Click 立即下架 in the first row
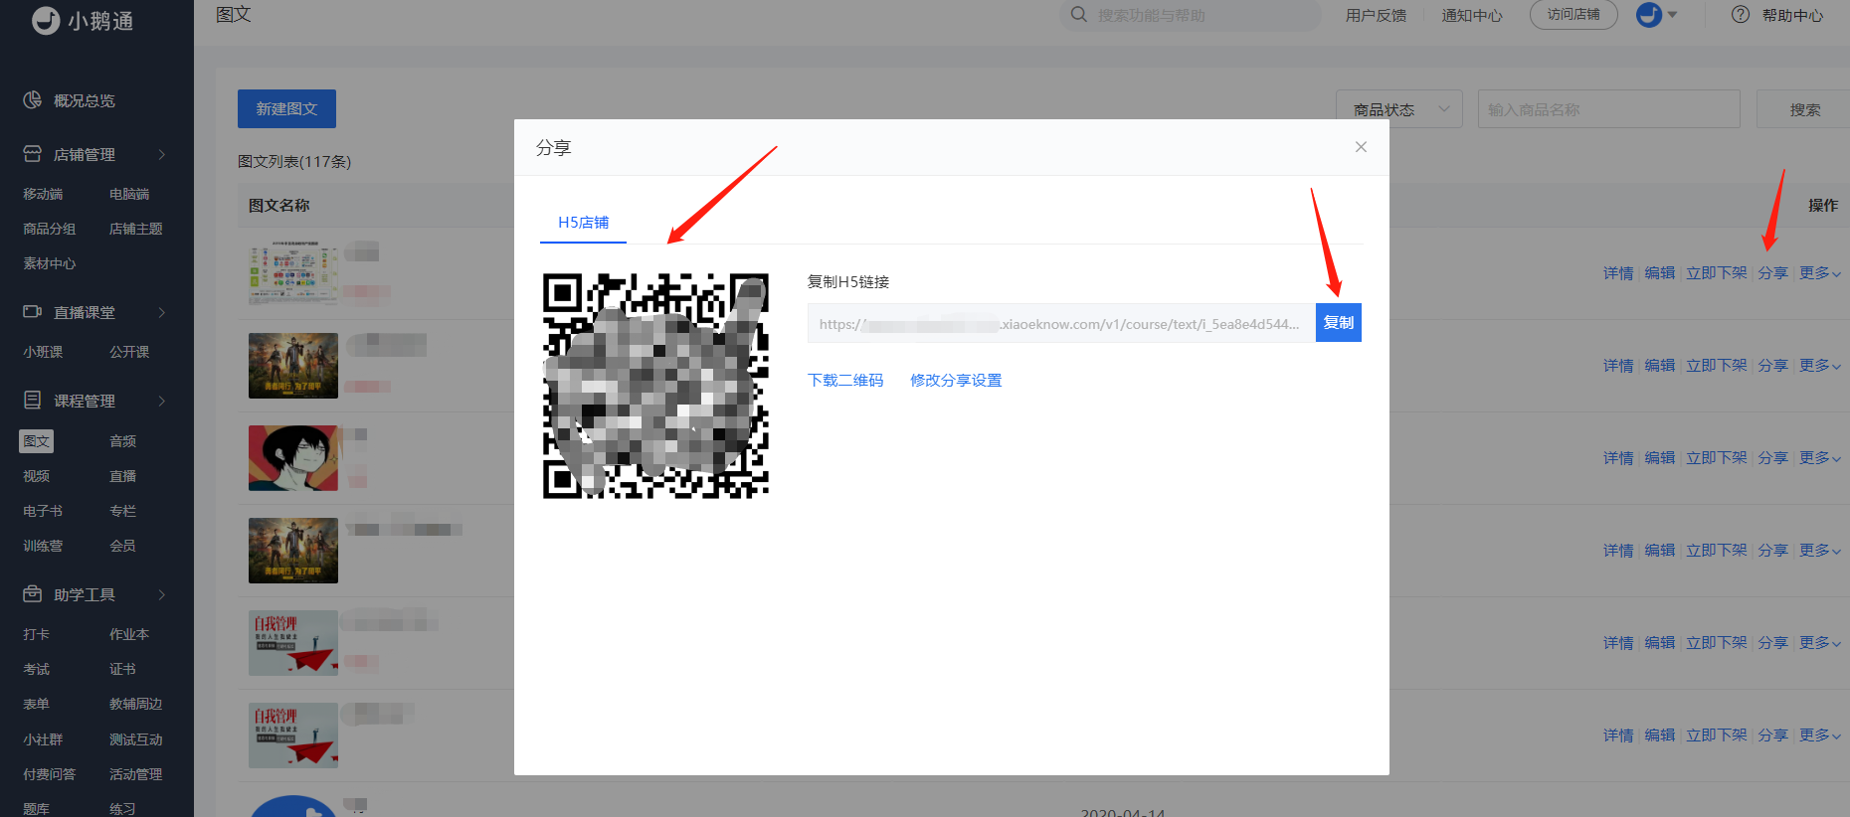Image resolution: width=1850 pixels, height=817 pixels. click(1717, 273)
